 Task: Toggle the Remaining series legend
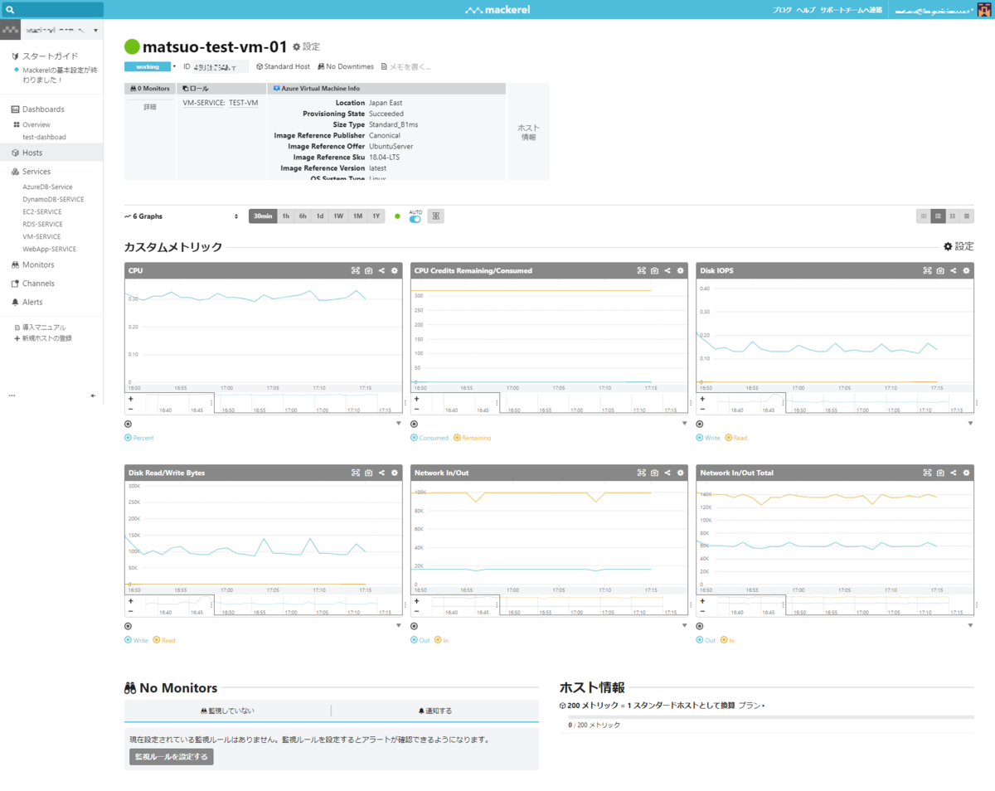pos(472,438)
